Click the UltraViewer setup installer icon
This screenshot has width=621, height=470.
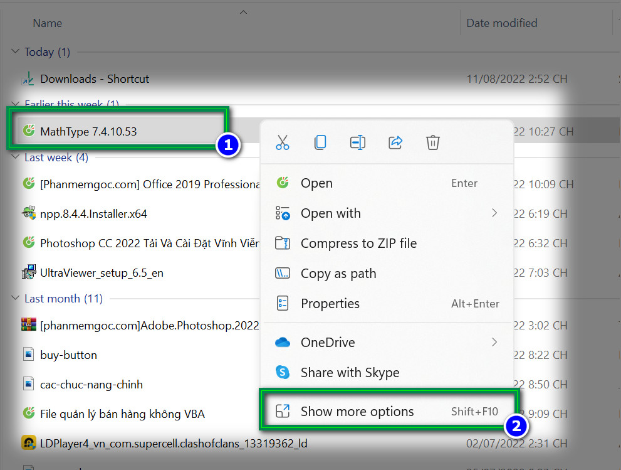pyautogui.click(x=29, y=272)
